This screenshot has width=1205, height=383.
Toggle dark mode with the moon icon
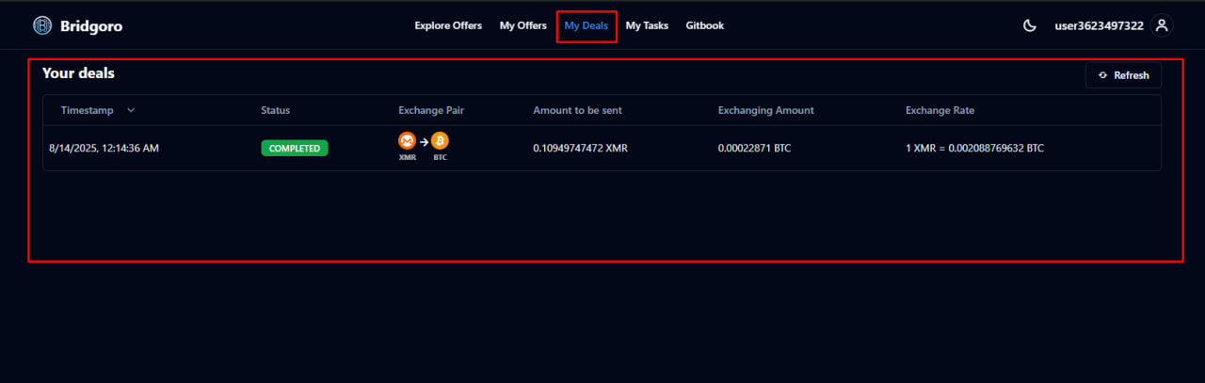pyautogui.click(x=1030, y=26)
